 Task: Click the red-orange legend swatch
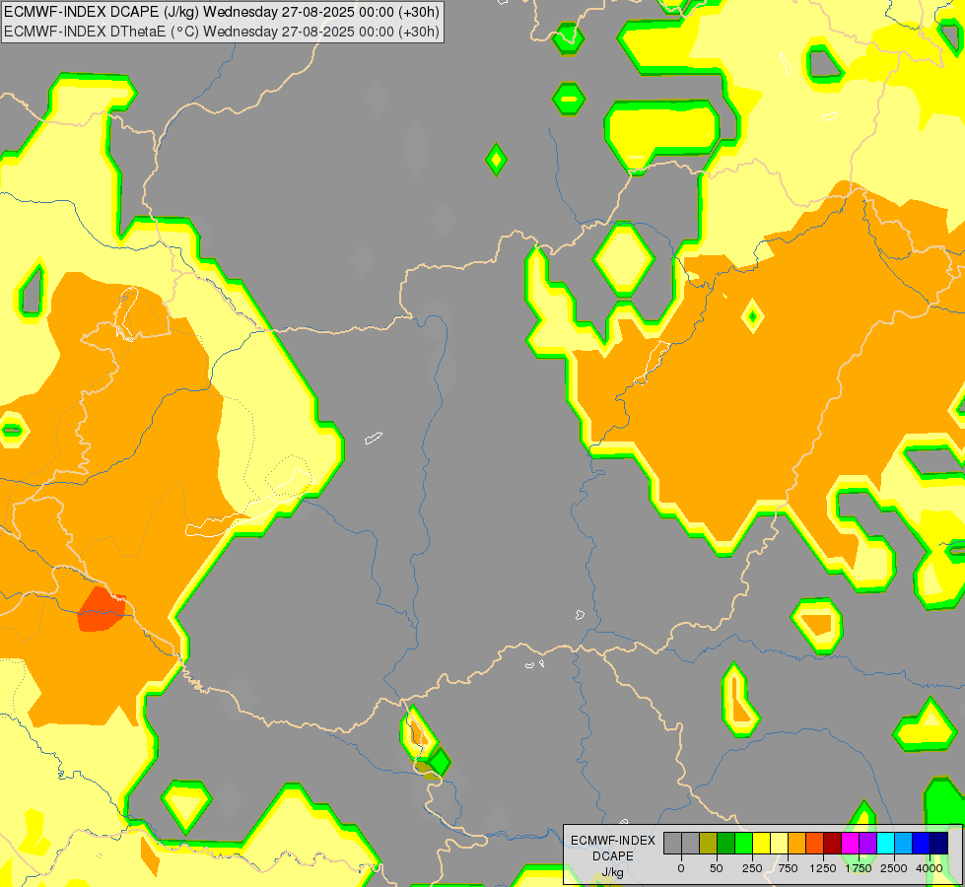[815, 843]
